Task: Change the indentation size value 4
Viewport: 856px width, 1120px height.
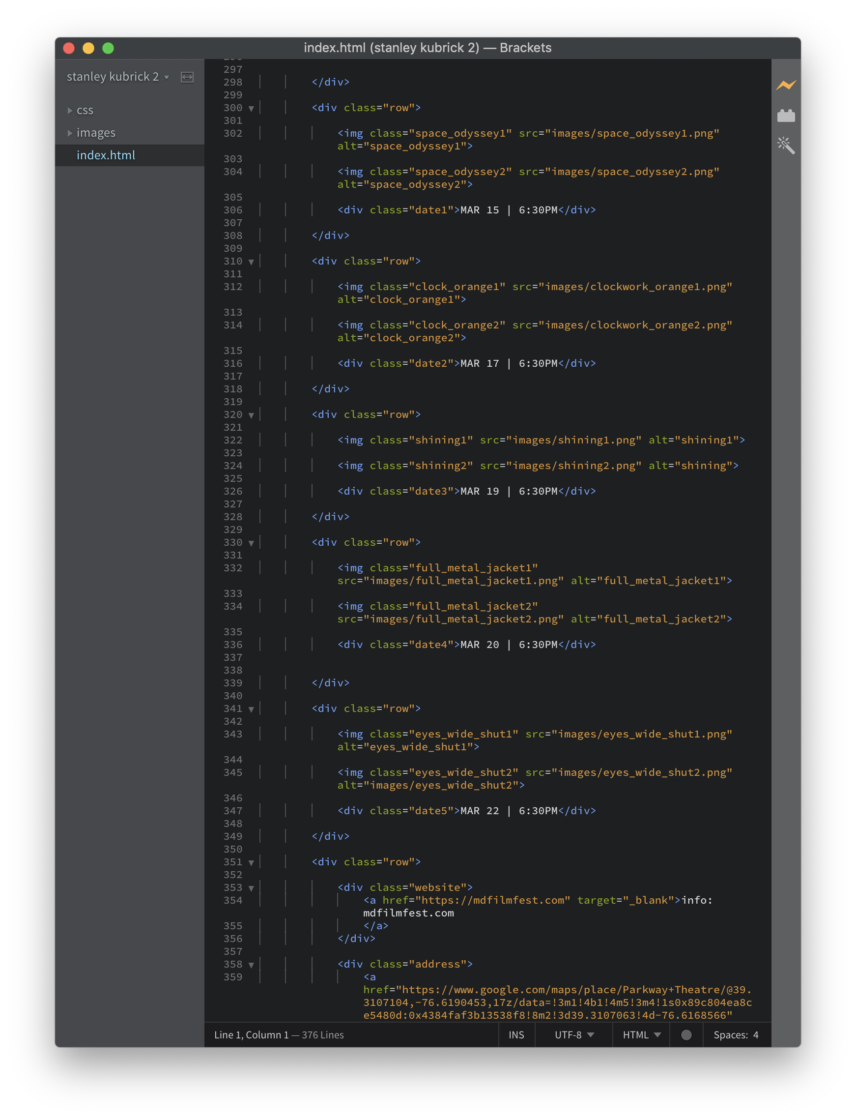Action: point(756,1034)
